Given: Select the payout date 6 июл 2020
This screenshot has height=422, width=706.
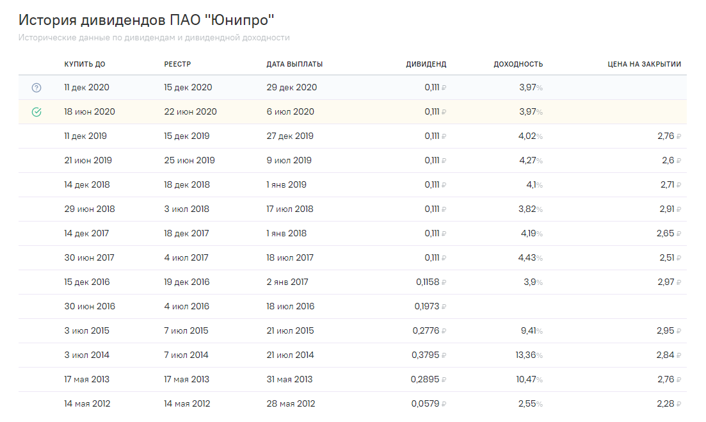Looking at the screenshot, I should tap(290, 111).
